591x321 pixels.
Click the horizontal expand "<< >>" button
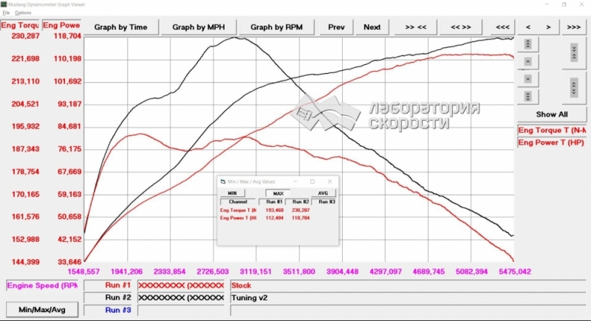click(461, 27)
